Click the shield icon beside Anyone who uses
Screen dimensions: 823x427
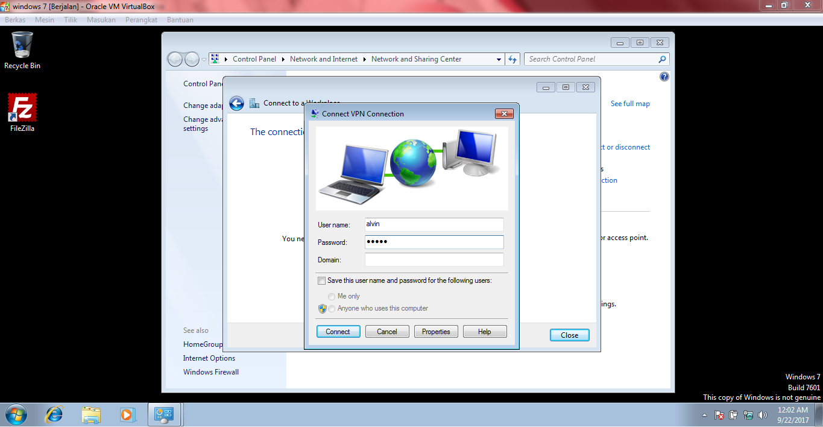[322, 308]
